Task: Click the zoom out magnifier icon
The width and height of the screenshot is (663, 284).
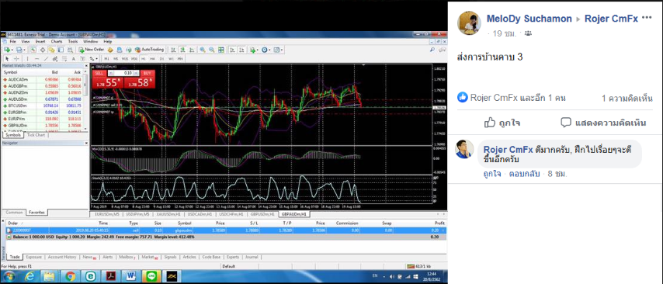Action: pos(212,50)
